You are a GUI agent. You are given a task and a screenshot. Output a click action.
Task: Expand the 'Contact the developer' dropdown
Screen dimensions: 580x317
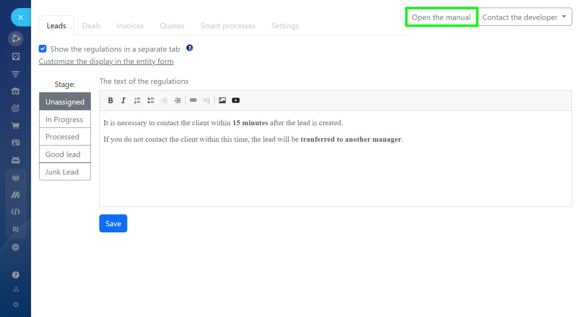tap(525, 17)
